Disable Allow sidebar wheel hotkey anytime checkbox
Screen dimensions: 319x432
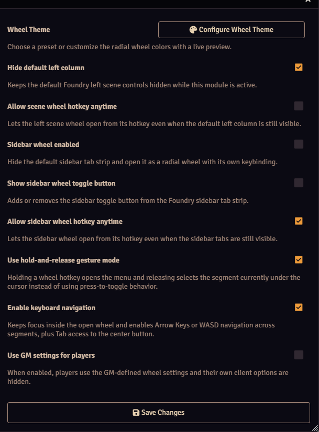click(x=299, y=221)
